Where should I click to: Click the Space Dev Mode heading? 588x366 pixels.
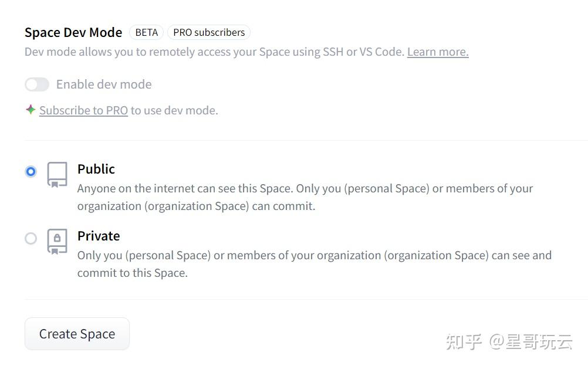(73, 32)
